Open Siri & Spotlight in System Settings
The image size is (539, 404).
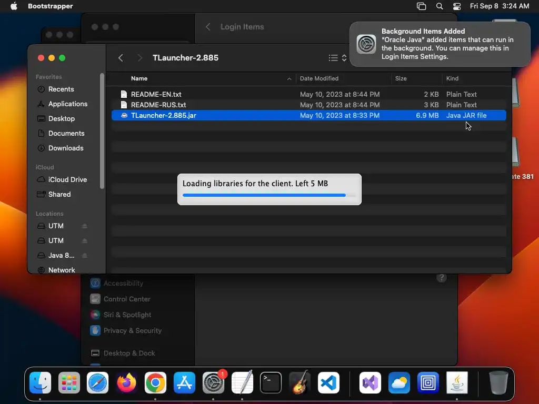click(127, 315)
